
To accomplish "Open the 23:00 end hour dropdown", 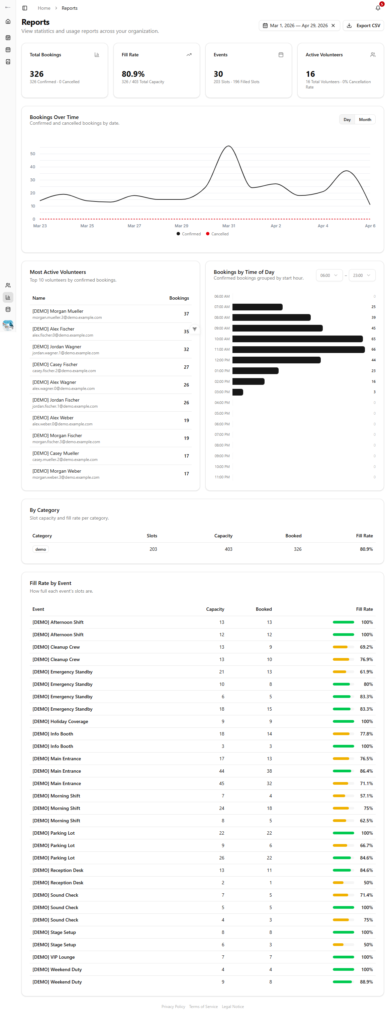I will pos(362,276).
